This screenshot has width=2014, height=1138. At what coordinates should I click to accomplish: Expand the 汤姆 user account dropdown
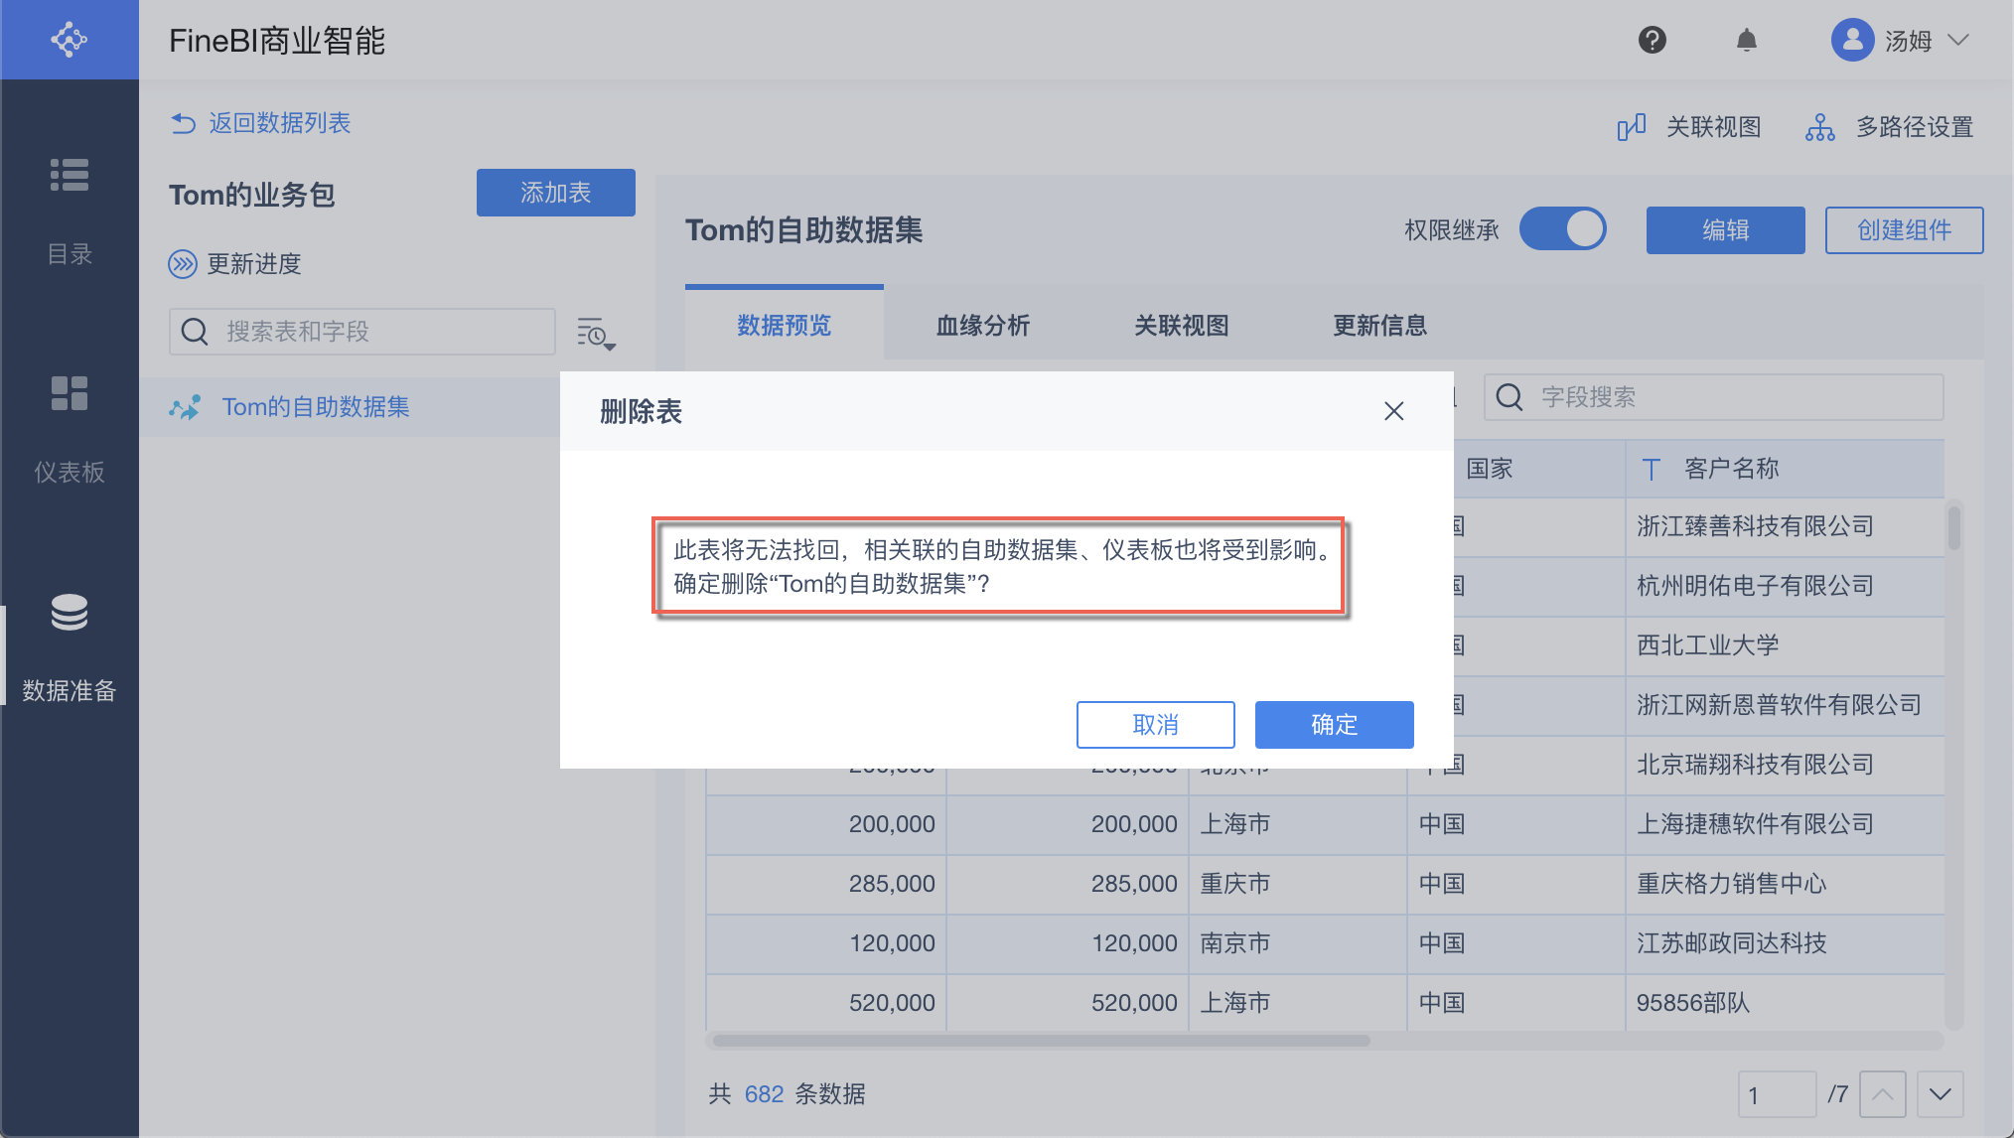click(x=1957, y=40)
